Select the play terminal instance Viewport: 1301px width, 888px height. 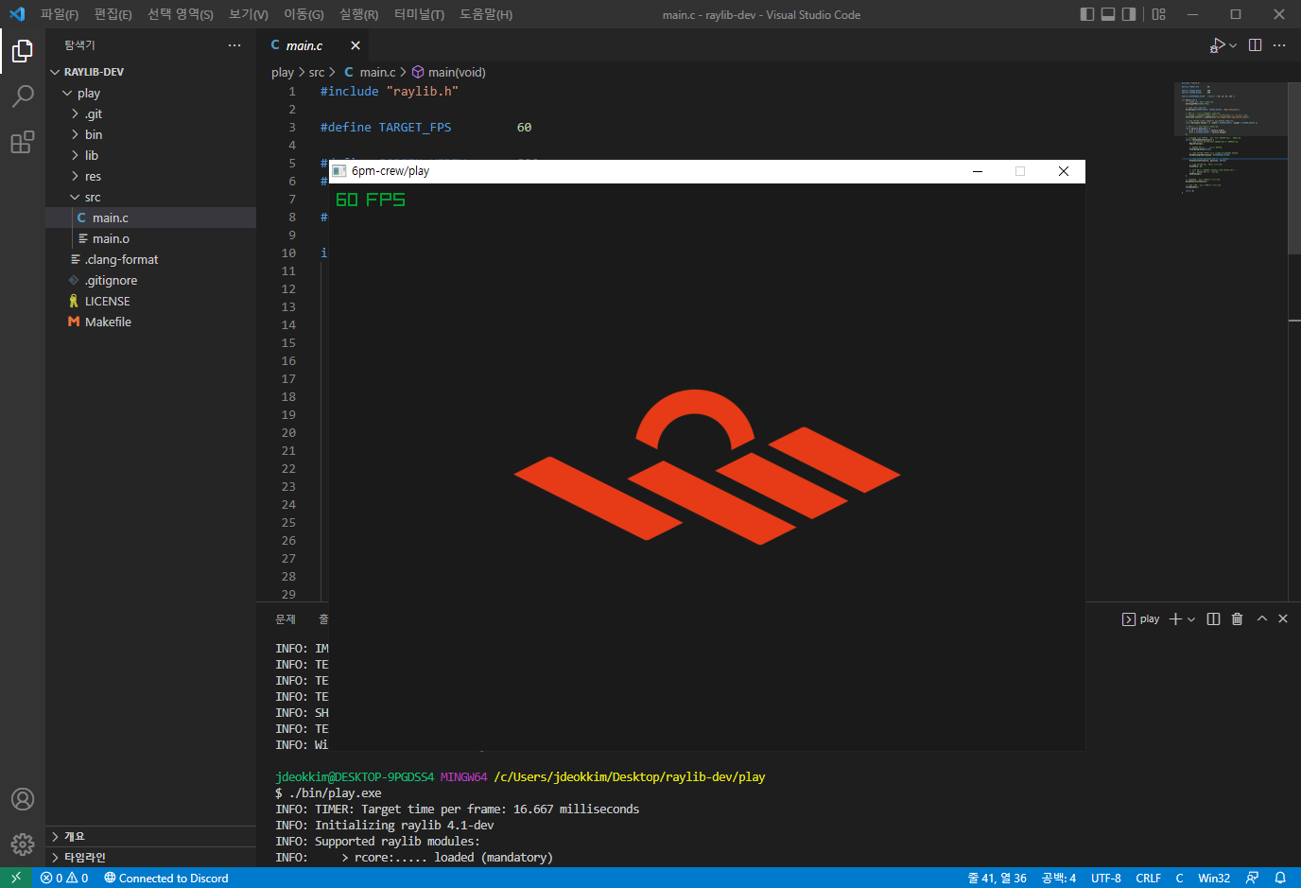coord(1140,618)
